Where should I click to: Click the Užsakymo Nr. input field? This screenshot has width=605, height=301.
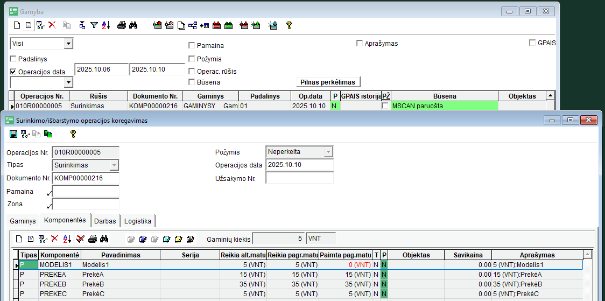(299, 178)
